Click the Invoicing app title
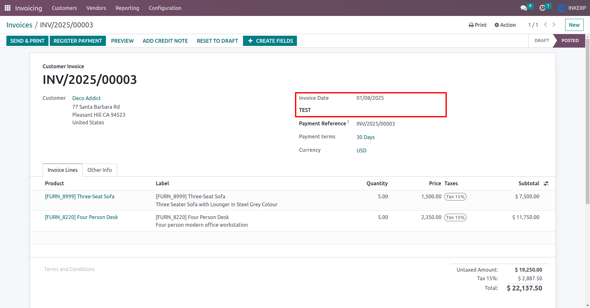 coord(29,8)
